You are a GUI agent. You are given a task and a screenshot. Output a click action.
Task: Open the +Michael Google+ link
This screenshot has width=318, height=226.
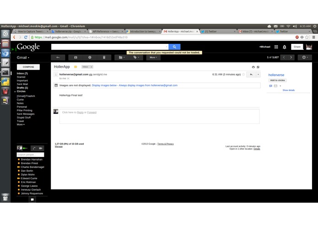click(264, 47)
